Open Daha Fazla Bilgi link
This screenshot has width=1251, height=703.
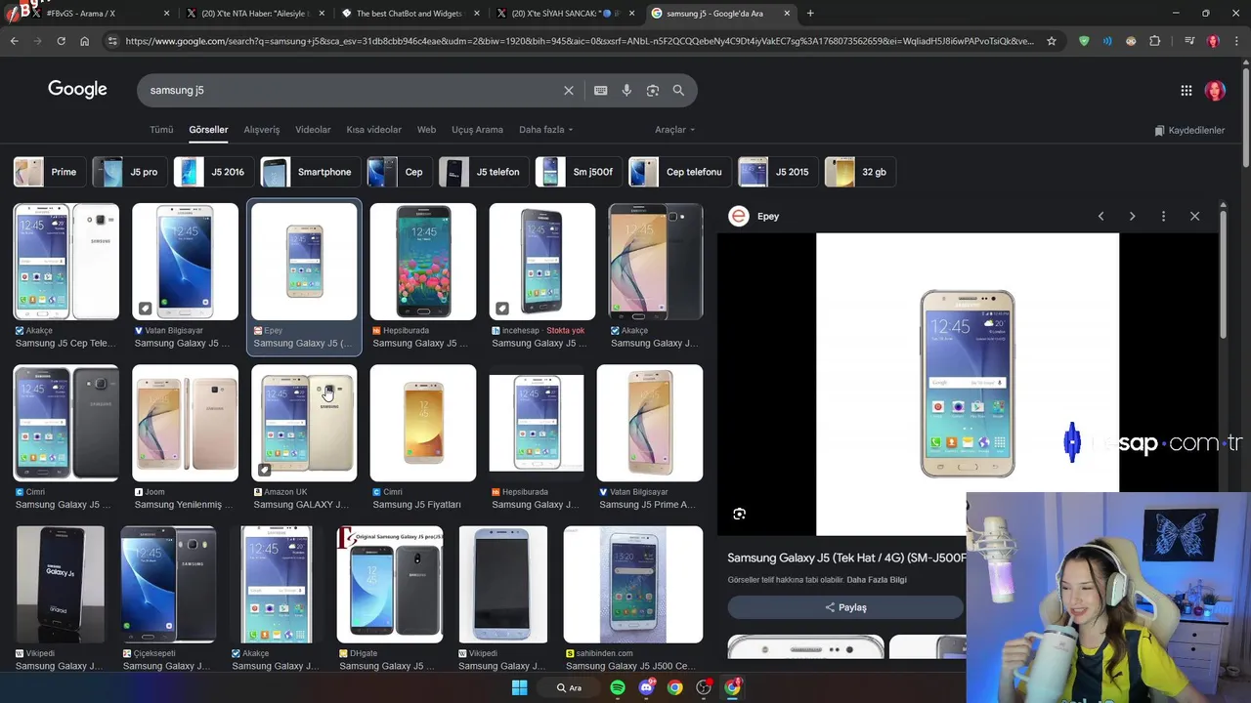point(876,580)
